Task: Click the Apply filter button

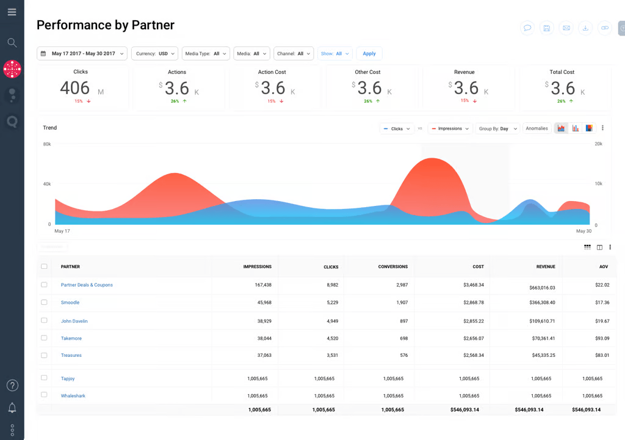Action: (x=369, y=54)
